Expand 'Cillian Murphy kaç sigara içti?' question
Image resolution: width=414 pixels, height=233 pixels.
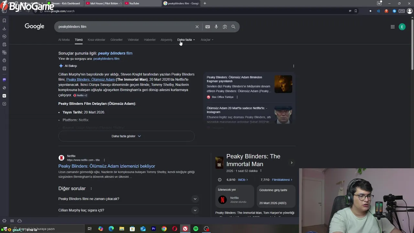128,210
